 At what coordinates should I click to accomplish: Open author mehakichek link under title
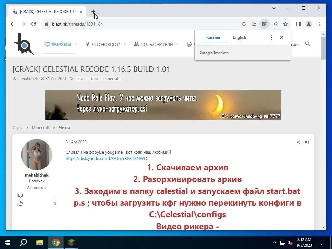(x=27, y=79)
